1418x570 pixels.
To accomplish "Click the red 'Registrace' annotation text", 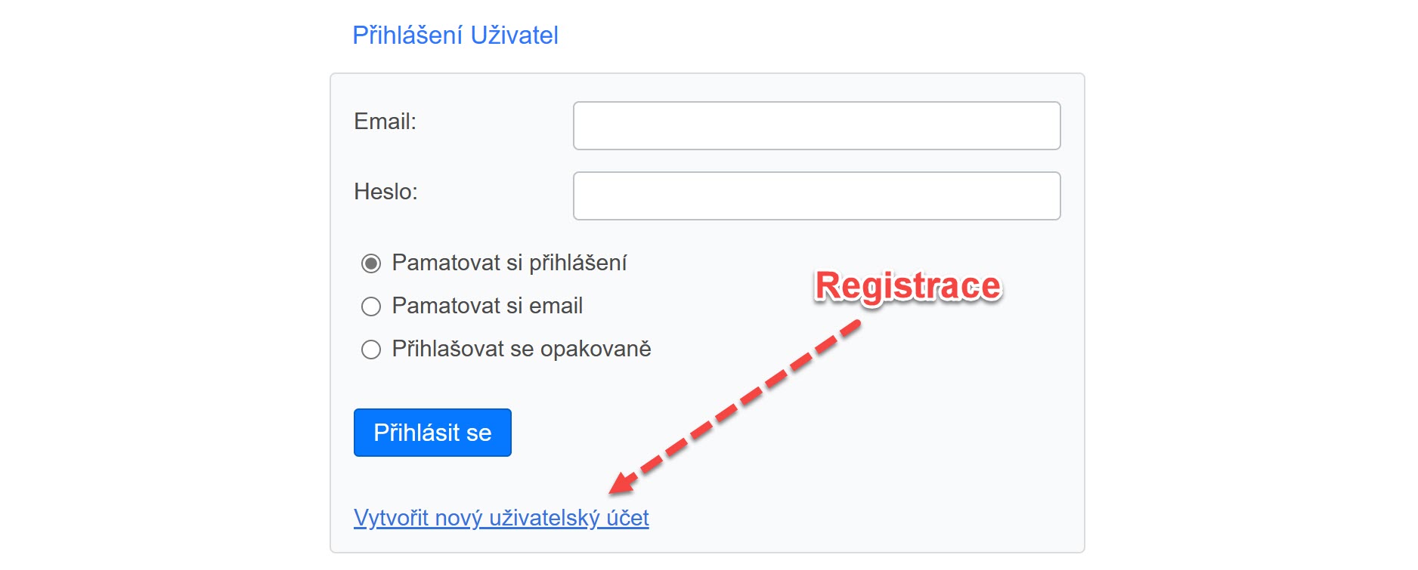I will tap(908, 287).
